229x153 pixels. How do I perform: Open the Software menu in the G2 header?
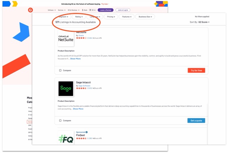point(52,10)
